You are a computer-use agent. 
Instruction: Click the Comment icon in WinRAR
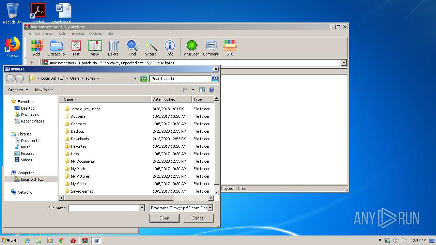(211, 48)
